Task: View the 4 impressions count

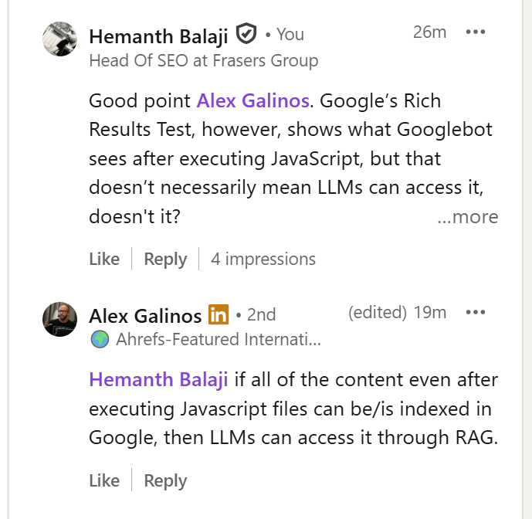Action: (263, 259)
